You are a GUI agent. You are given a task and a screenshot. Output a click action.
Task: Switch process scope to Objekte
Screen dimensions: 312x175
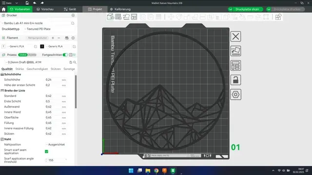coord(32,55)
